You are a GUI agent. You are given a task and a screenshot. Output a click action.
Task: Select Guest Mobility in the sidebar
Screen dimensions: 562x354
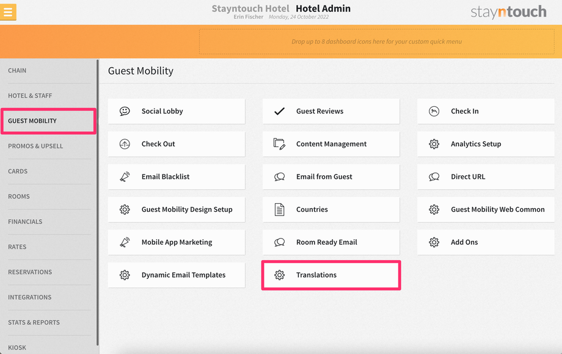[48, 121]
